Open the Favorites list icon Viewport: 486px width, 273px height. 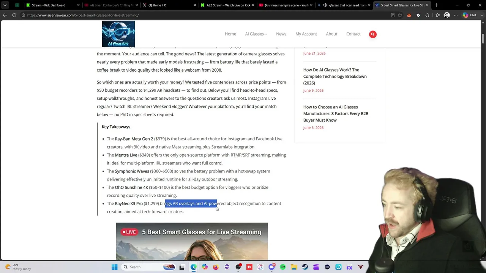[437, 15]
